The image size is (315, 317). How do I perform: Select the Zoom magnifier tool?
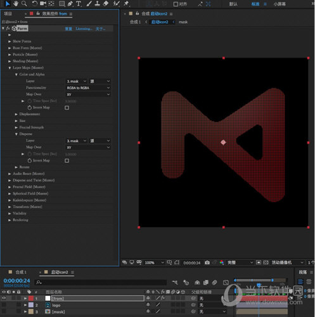(24, 4)
